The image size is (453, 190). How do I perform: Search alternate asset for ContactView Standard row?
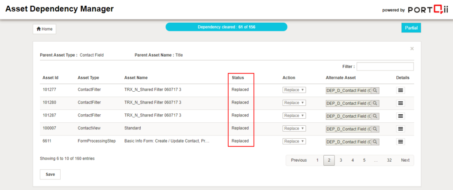tap(375, 129)
